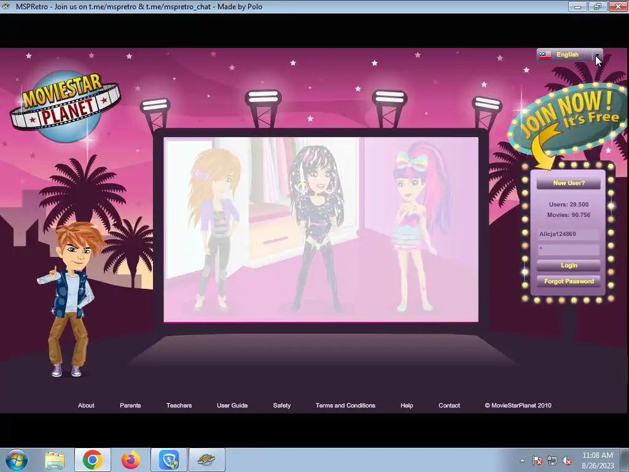
Task: Click the Action Center flag tray icon
Action: tap(537, 461)
